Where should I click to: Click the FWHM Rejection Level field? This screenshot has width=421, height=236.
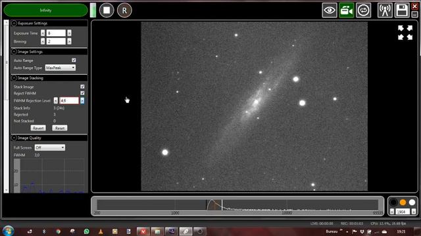(x=69, y=100)
